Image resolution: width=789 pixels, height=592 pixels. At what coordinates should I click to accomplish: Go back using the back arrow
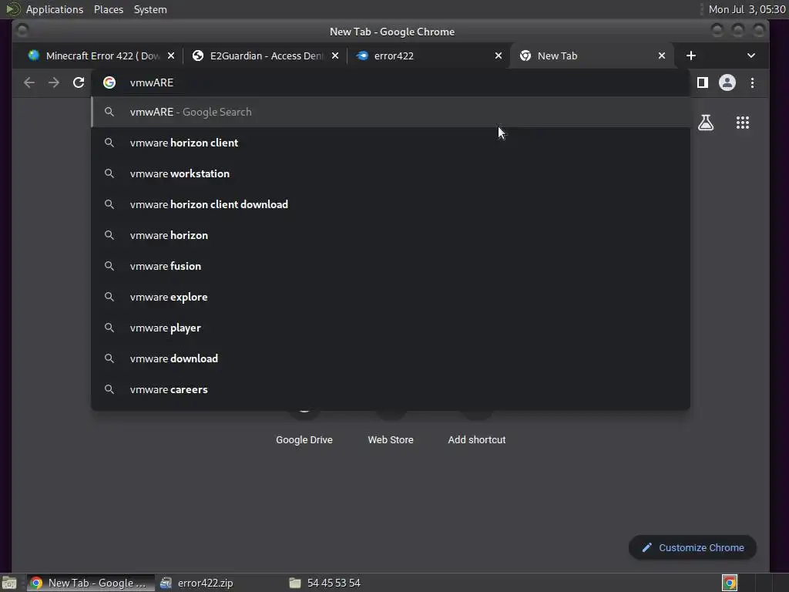(x=29, y=82)
